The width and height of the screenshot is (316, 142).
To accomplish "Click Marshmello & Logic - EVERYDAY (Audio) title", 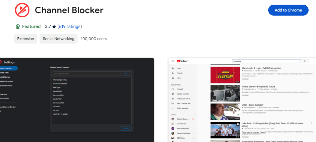I will 261,68.
